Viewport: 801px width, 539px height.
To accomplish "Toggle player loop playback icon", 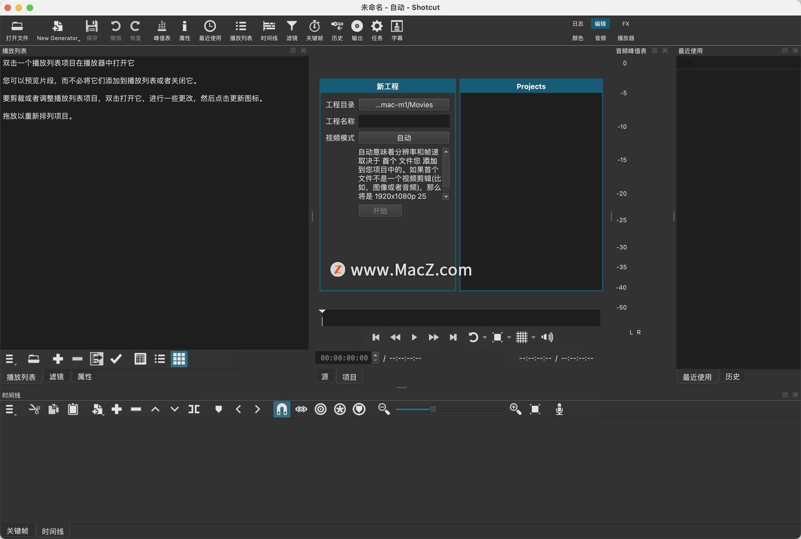I will [473, 337].
